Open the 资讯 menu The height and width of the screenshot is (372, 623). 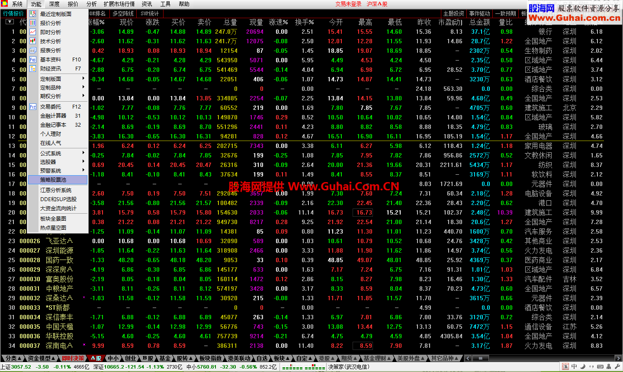(147, 4)
